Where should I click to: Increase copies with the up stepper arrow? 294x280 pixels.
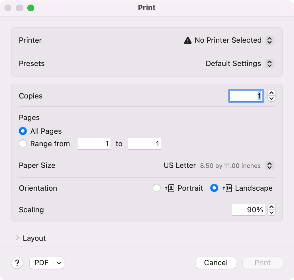click(272, 93)
